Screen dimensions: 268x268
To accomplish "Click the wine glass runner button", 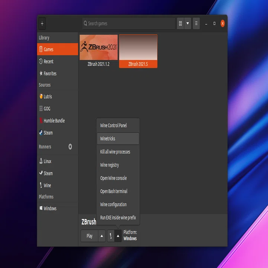I will [x=111, y=236].
